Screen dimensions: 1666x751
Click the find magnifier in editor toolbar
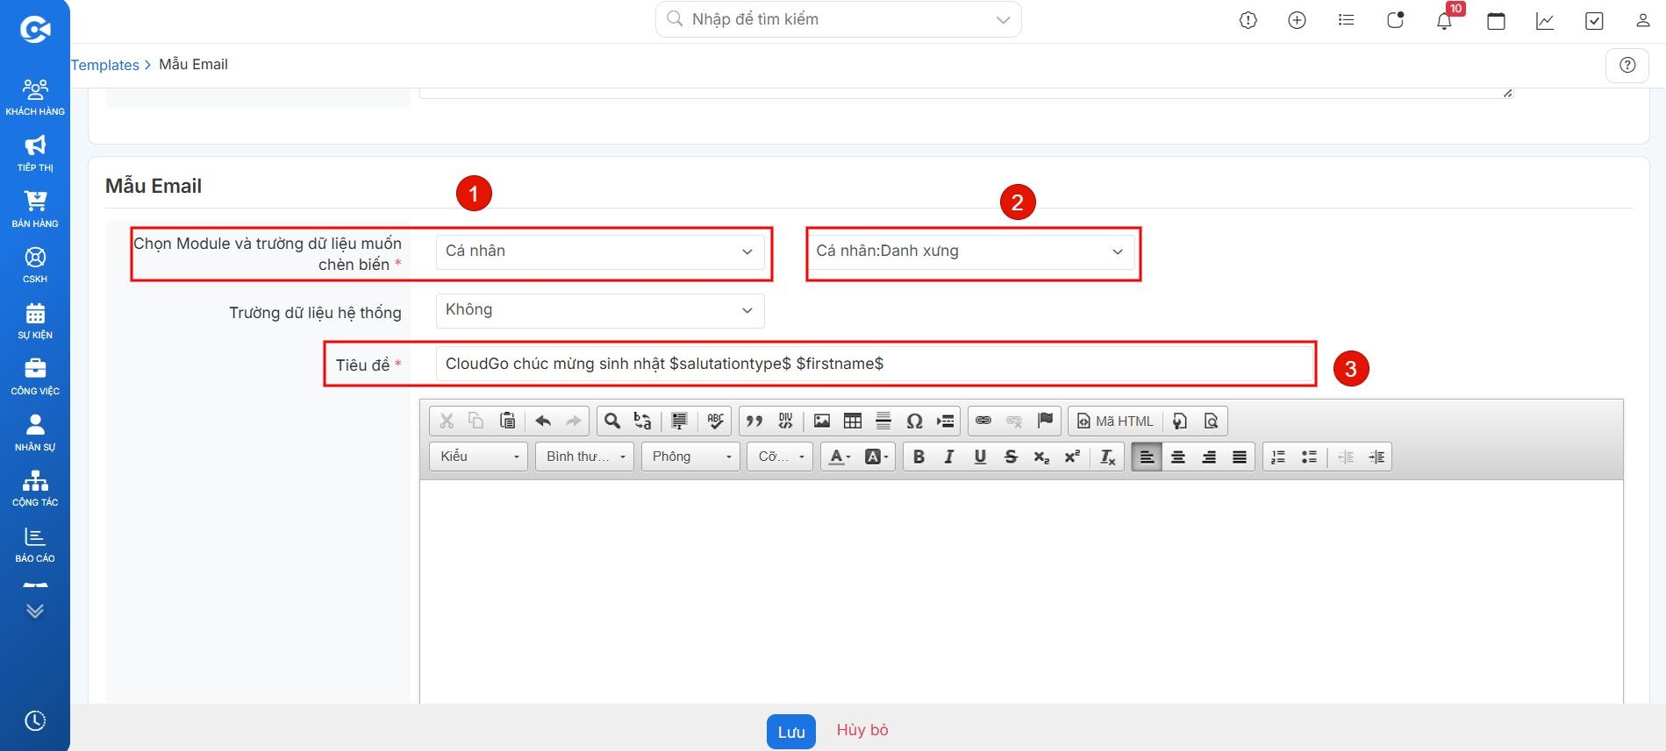tap(612, 421)
